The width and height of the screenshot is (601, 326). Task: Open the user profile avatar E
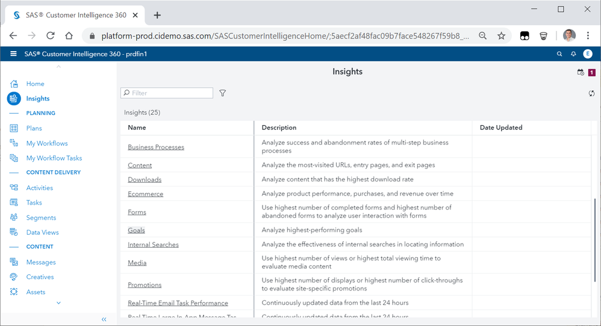click(x=588, y=54)
